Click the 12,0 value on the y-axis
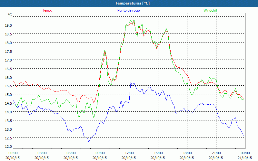 pos(8,147)
